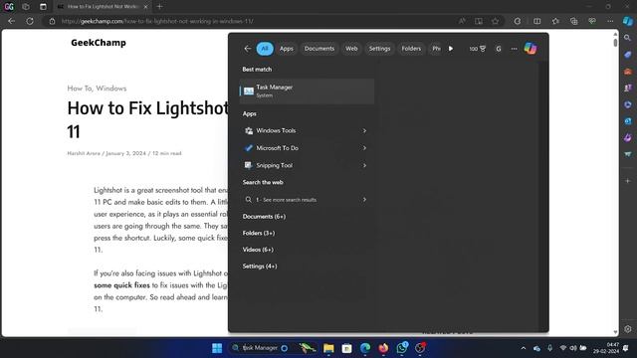
Task: Close the Lightshot article tab
Action: (145, 7)
